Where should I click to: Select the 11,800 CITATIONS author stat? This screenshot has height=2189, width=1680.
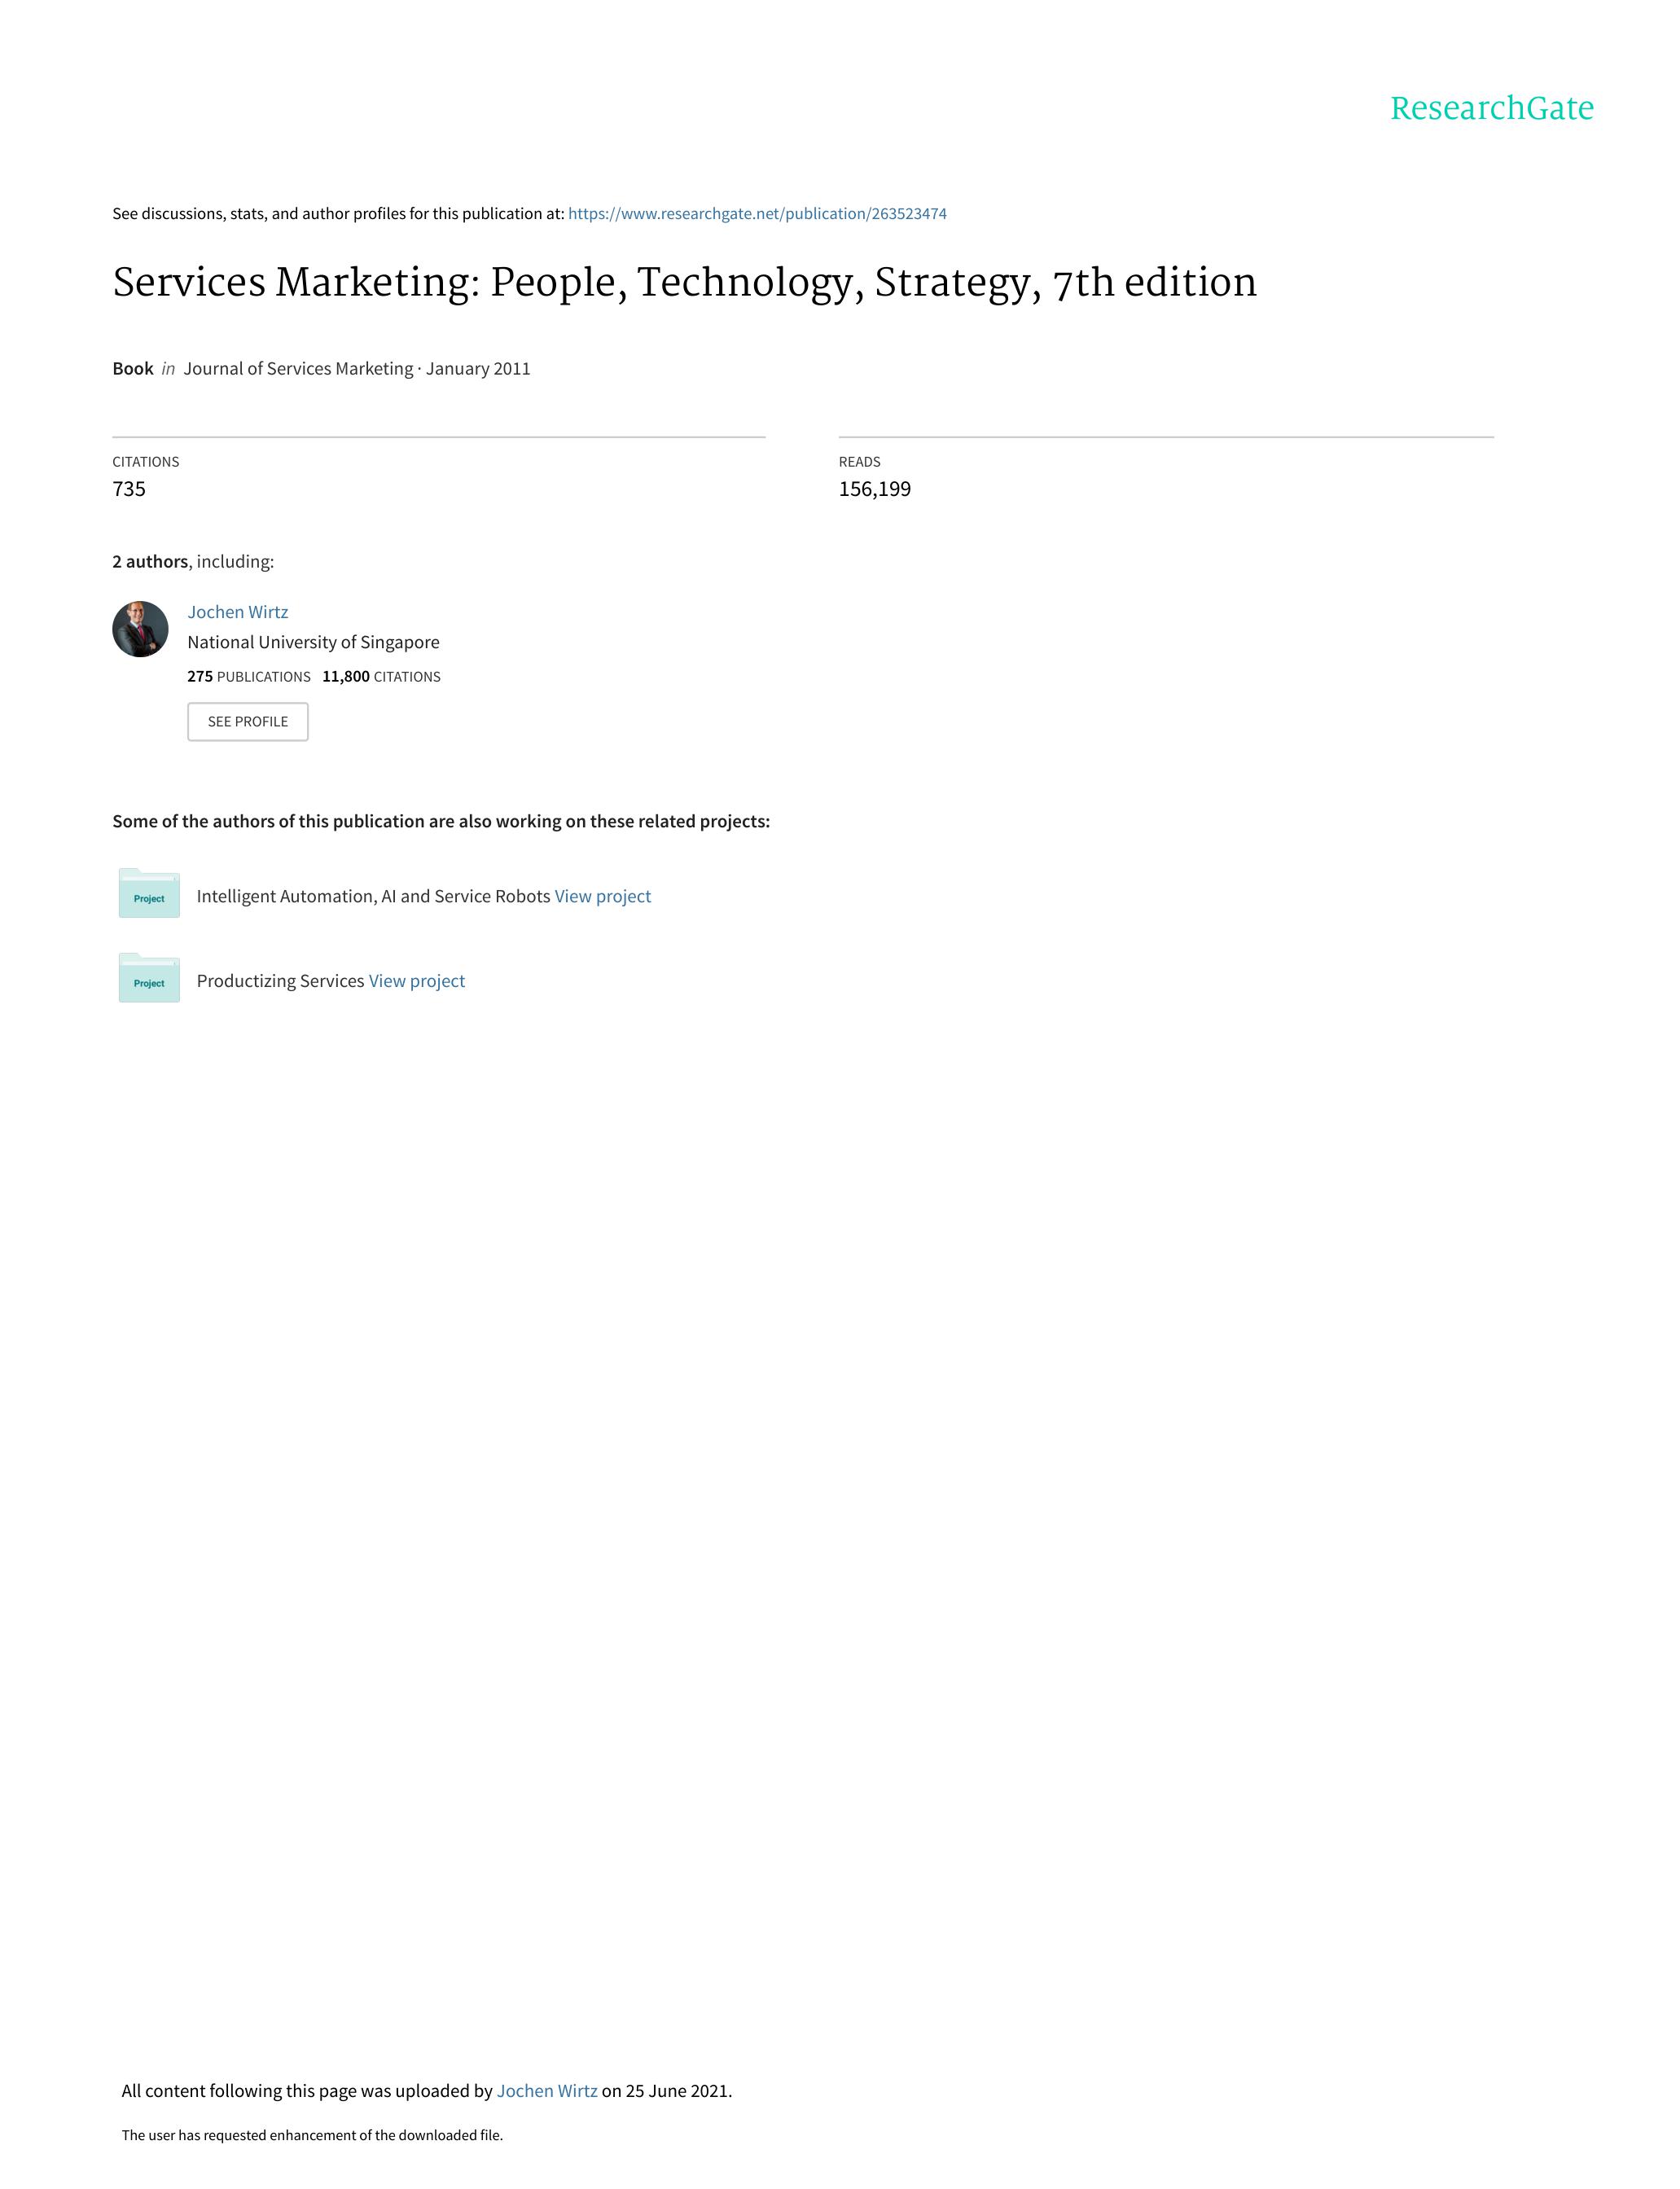[x=381, y=677]
